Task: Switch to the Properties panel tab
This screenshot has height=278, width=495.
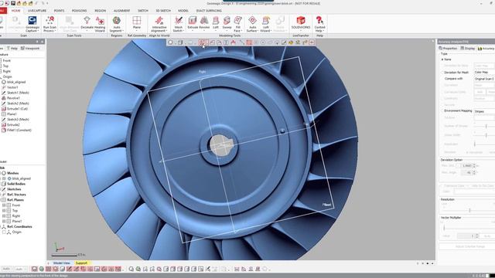Action: [x=448, y=48]
